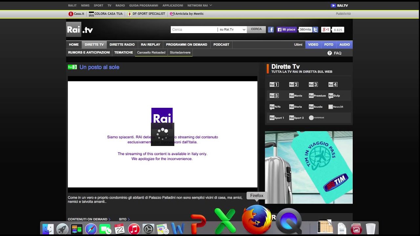Click the Twitter bird icon
Viewport: 420px width, 236px height.
click(x=315, y=29)
